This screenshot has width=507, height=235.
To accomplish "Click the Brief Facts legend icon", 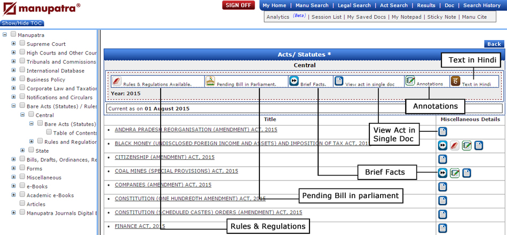I will click(294, 81).
